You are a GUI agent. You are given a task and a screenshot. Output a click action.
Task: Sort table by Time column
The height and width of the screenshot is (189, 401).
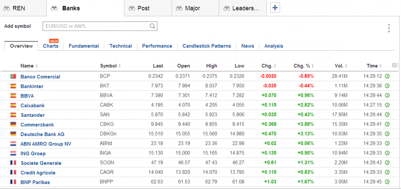coord(374,66)
